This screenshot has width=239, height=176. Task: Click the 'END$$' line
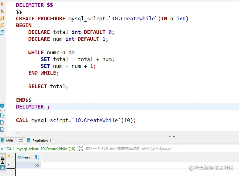tap(24, 100)
